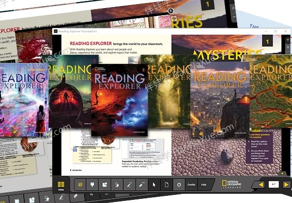The width and height of the screenshot is (292, 203).
Task: Expand the small yellow down arrow above page navigator
Action: coord(282,174)
